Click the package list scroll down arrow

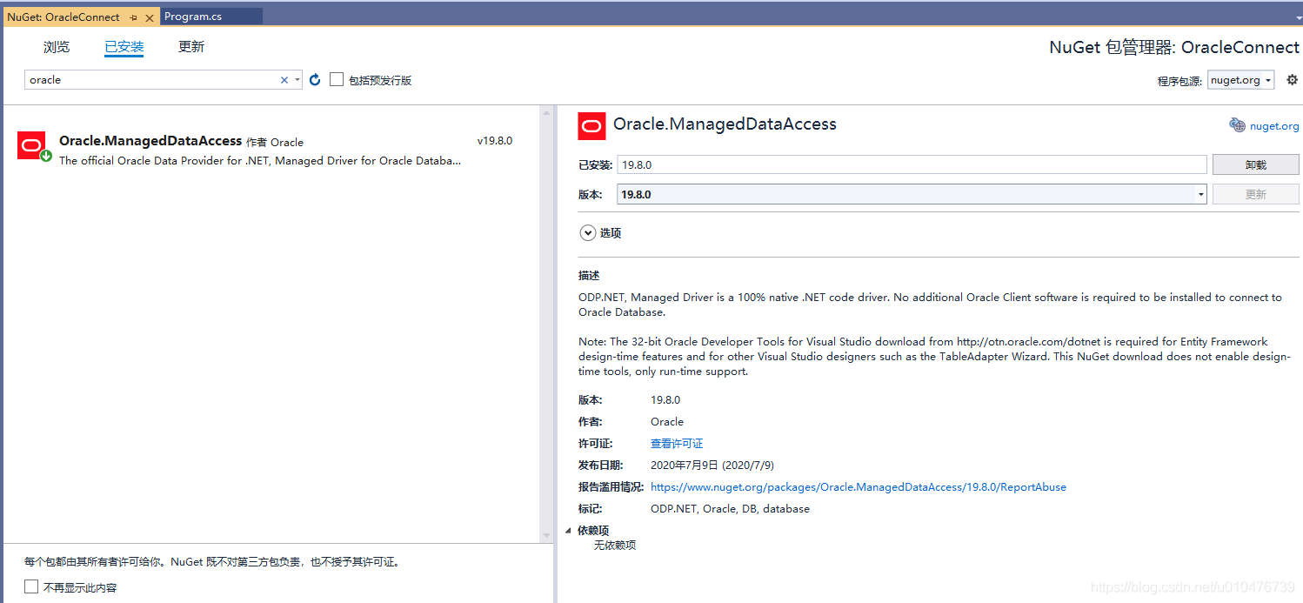[x=546, y=535]
